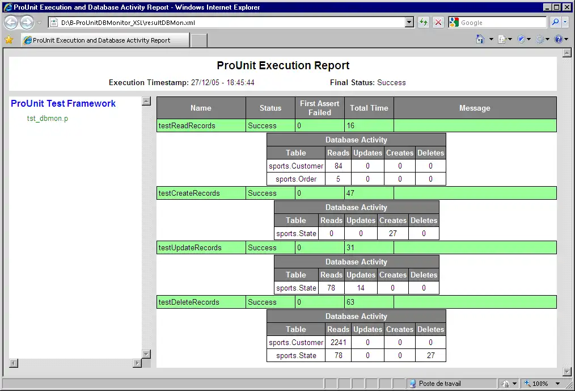Image resolution: width=575 pixels, height=391 pixels.
Task: Click the testUpdateRecords name cell
Action: pyautogui.click(x=201, y=247)
